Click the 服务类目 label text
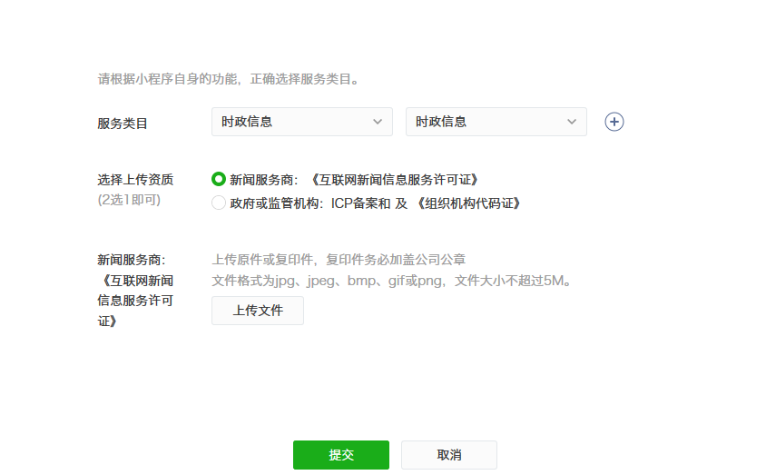 click(x=123, y=124)
